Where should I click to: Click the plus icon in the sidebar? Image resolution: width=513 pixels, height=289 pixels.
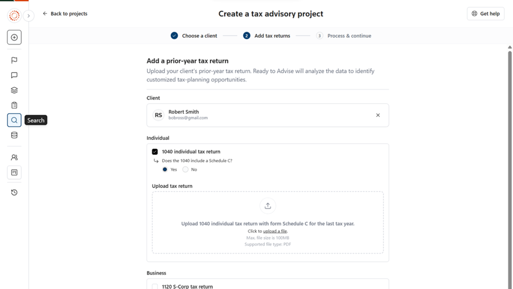(14, 37)
